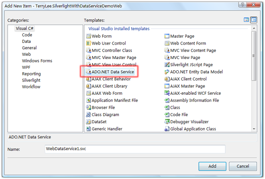Pick the Class Diagram template icon
The width and height of the screenshot is (265, 179).
tap(88, 115)
